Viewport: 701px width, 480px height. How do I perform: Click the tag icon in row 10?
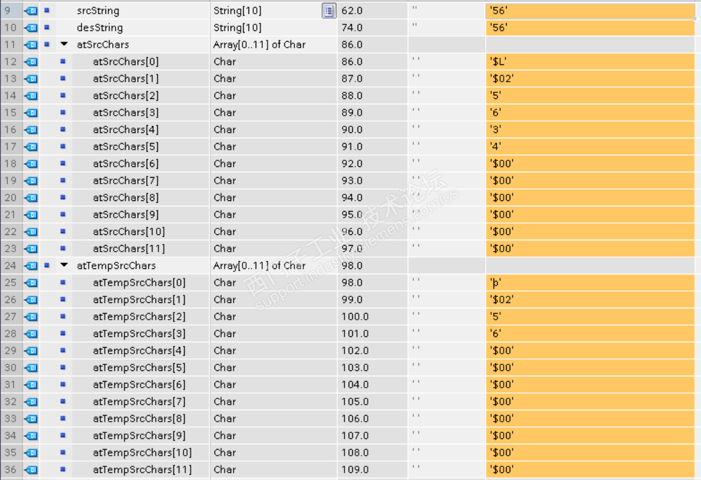point(31,28)
